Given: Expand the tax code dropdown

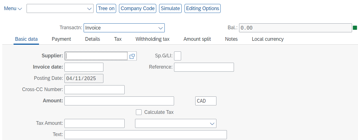Looking at the screenshot, I should tap(212, 123).
